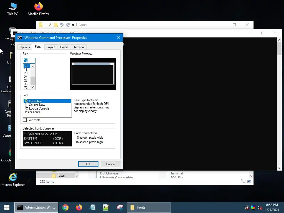The height and width of the screenshot is (213, 284).
Task: Open the Colors tab
Action: pos(64,47)
